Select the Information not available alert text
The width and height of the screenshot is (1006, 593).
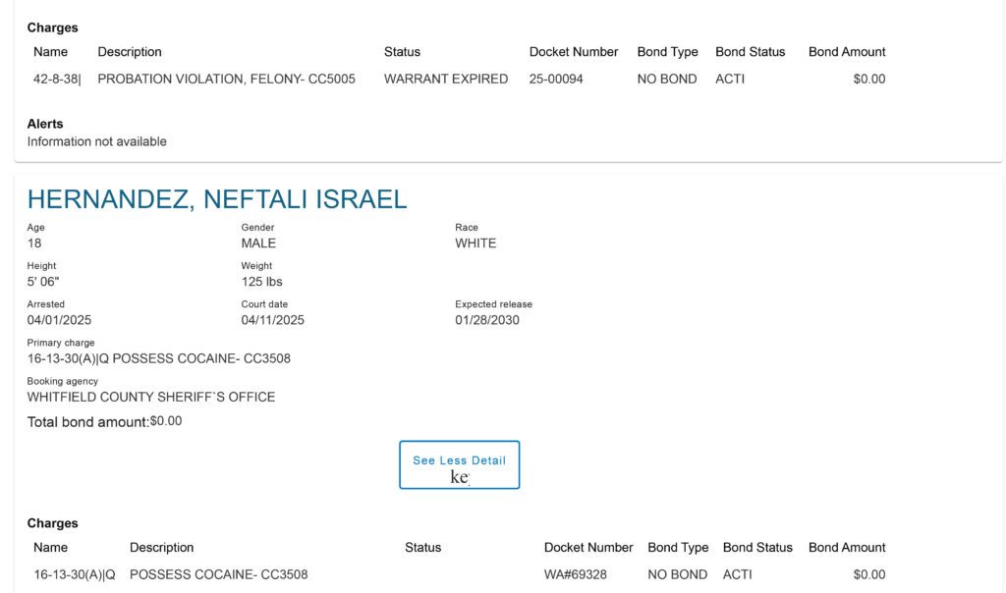click(97, 141)
